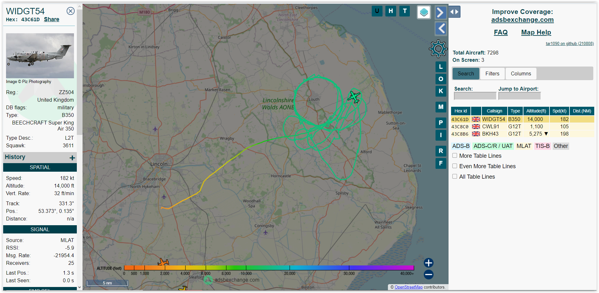Toggle ADS-C/R / UAT source legend
The width and height of the screenshot is (599, 293).
493,146
